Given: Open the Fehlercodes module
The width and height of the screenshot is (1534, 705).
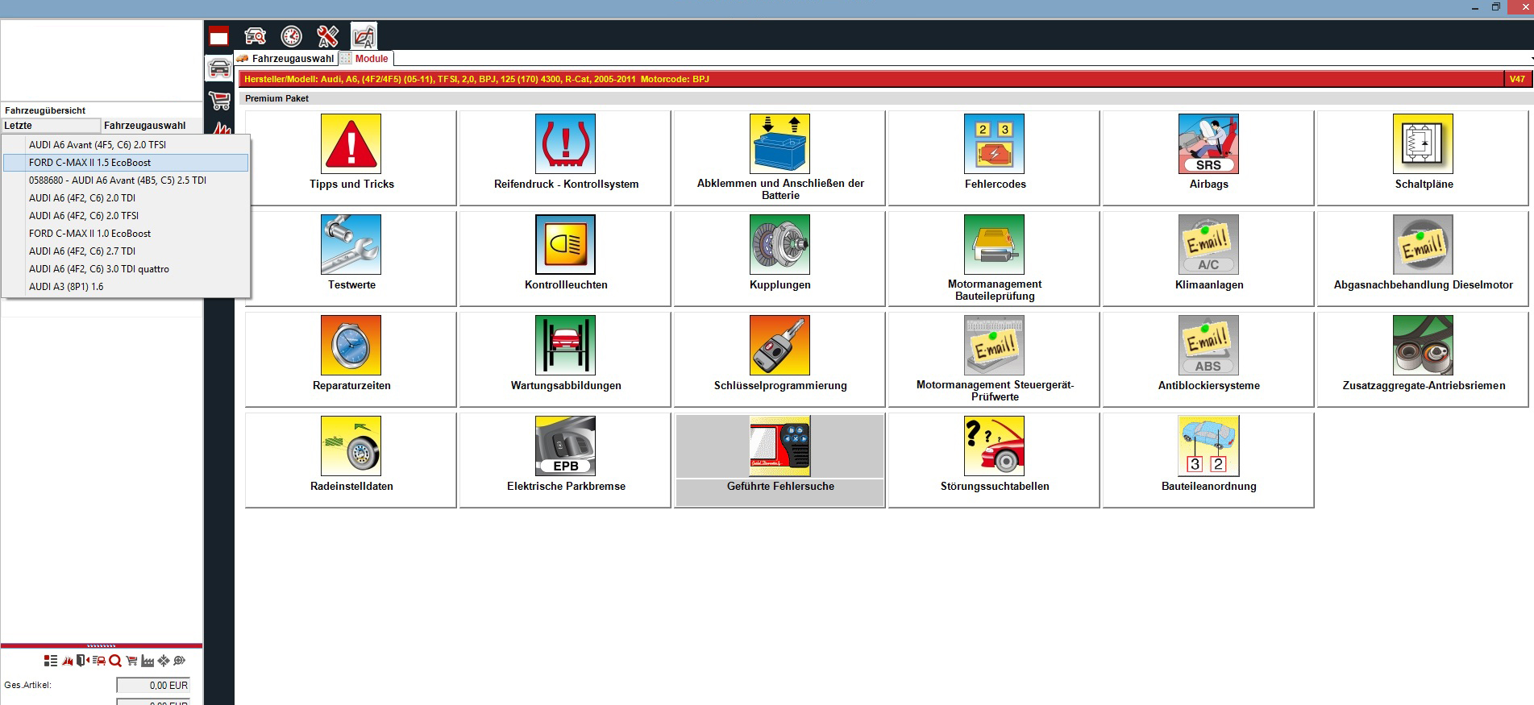Looking at the screenshot, I should coord(994,157).
